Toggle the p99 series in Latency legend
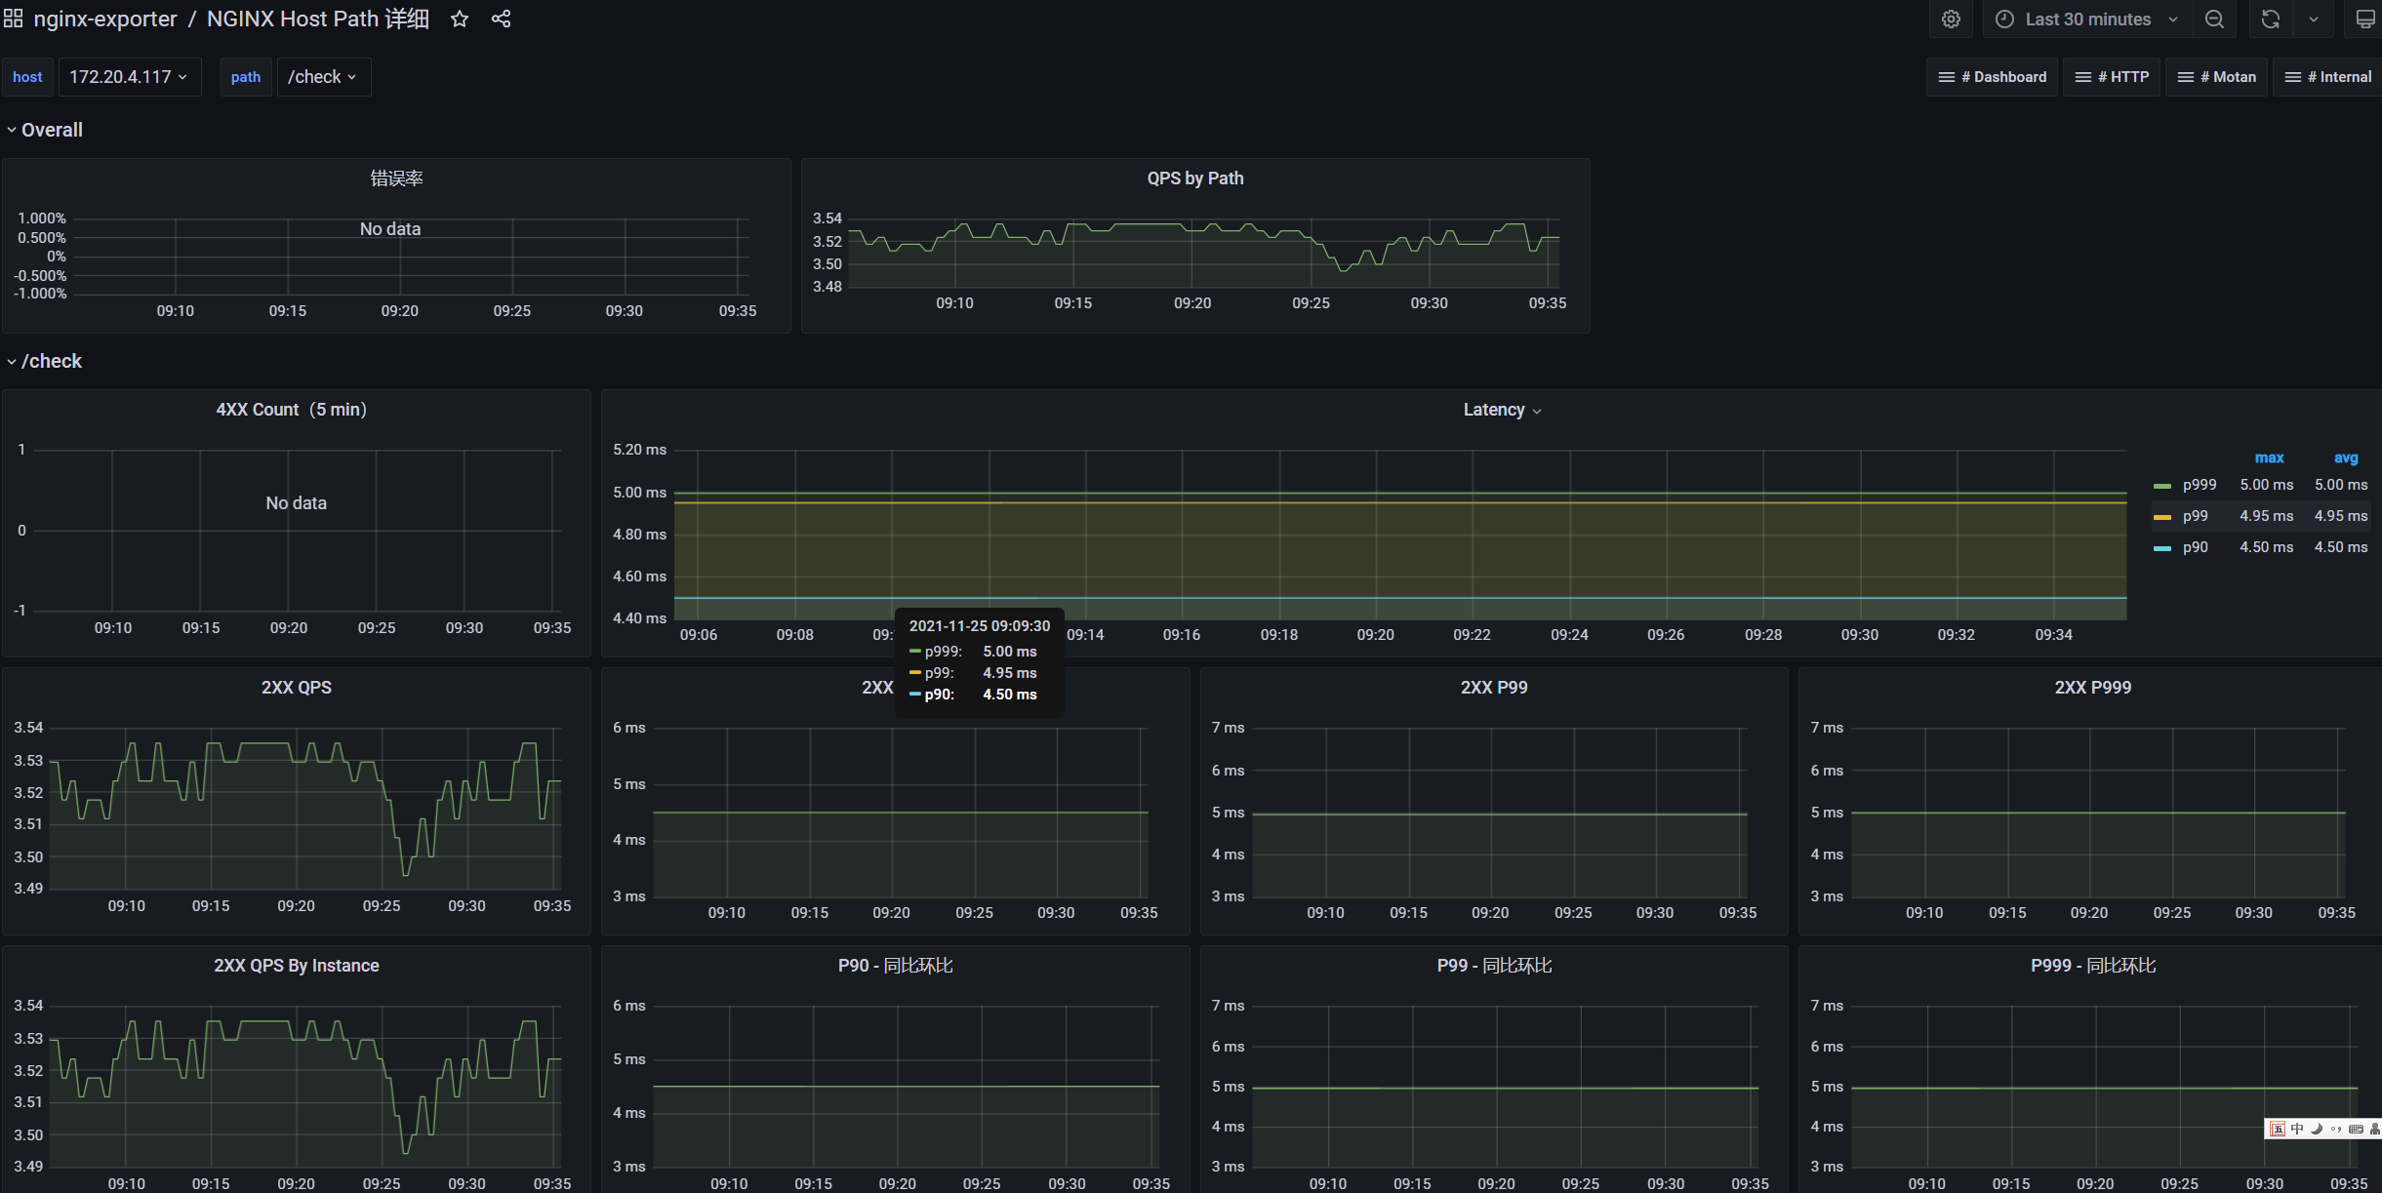 pos(2195,516)
